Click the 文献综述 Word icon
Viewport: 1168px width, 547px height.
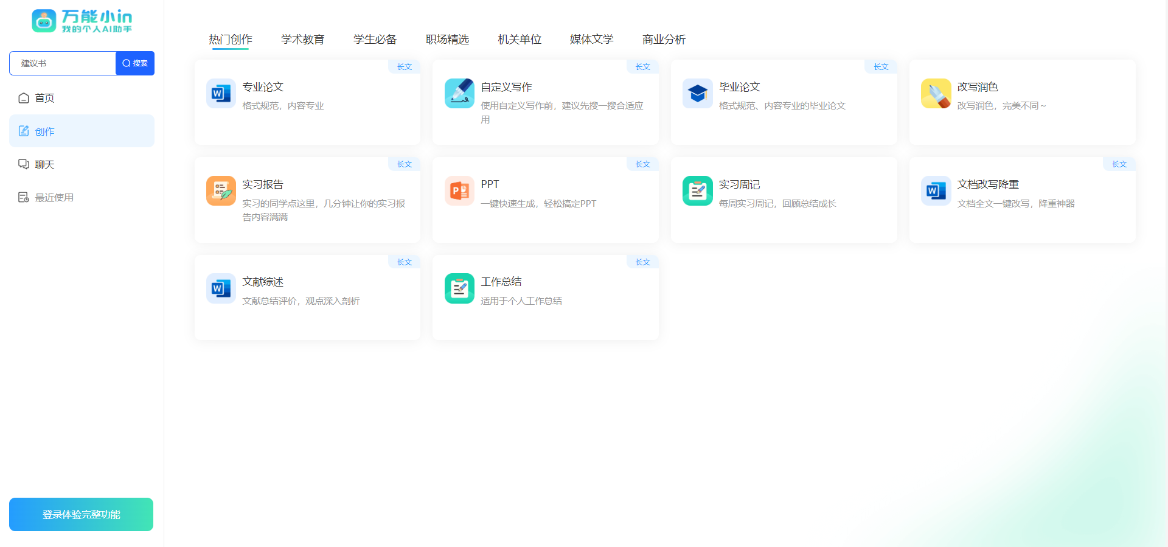pyautogui.click(x=221, y=288)
